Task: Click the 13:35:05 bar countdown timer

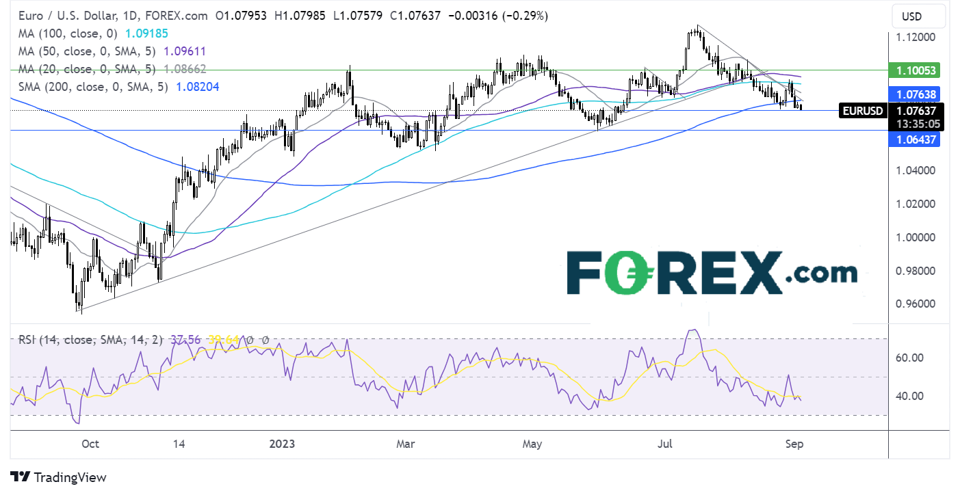Action: tap(918, 124)
